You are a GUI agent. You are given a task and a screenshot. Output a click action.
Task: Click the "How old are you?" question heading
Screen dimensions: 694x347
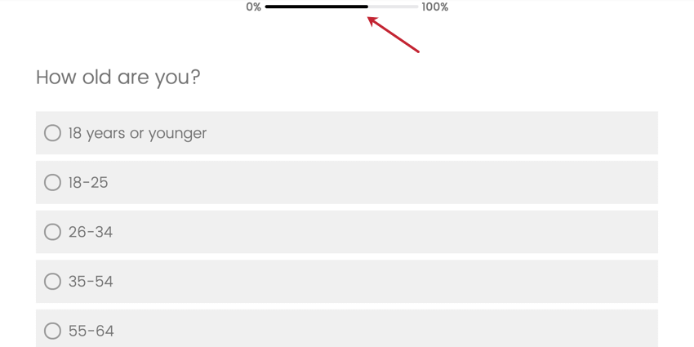[x=118, y=78]
